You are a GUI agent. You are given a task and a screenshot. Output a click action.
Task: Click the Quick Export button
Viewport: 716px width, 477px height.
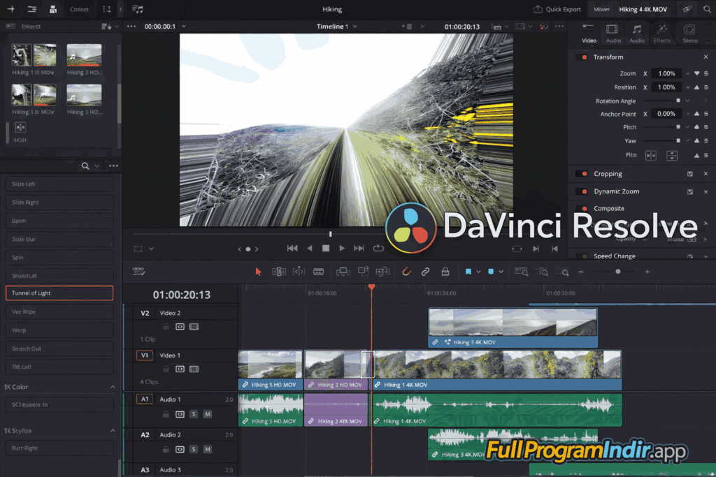point(557,9)
